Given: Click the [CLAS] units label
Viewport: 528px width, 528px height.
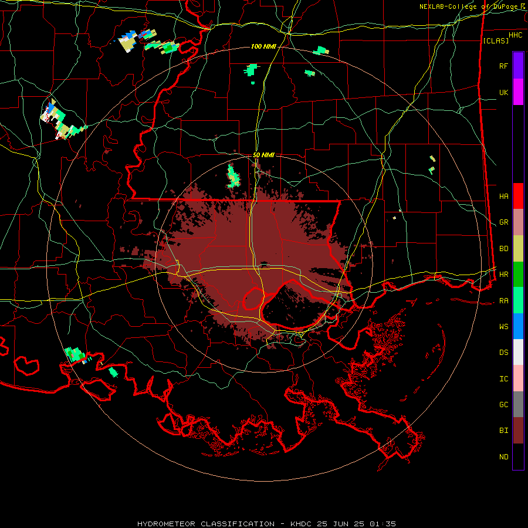Looking at the screenshot, I should (x=496, y=40).
